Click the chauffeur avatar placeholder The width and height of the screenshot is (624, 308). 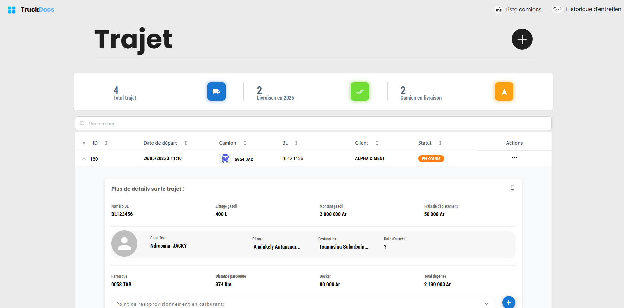[x=124, y=243]
